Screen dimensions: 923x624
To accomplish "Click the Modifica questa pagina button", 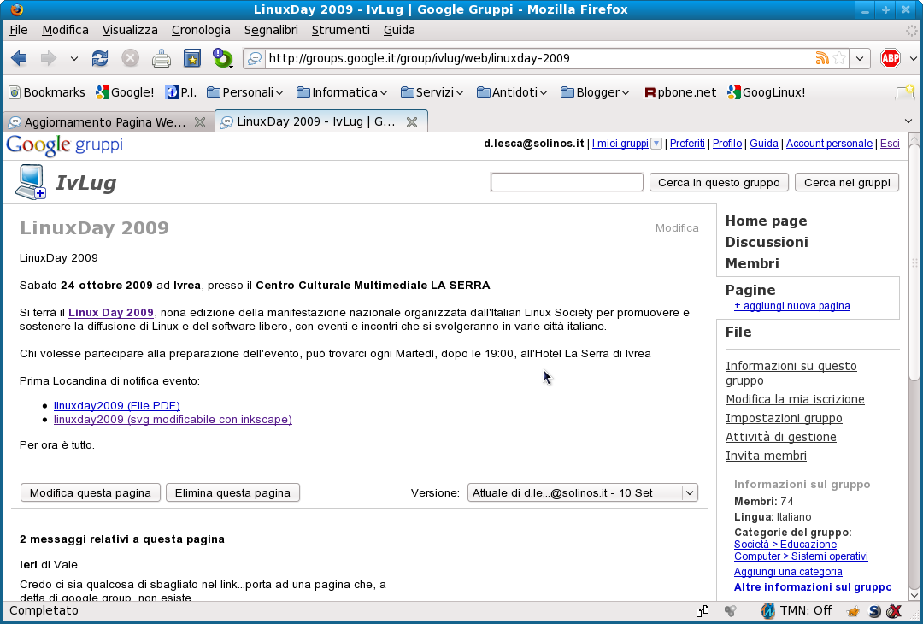I will (91, 492).
